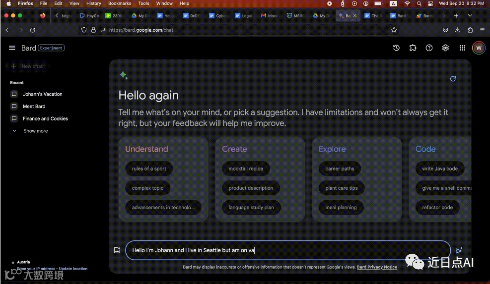Open the Firefox application menu

[482, 30]
